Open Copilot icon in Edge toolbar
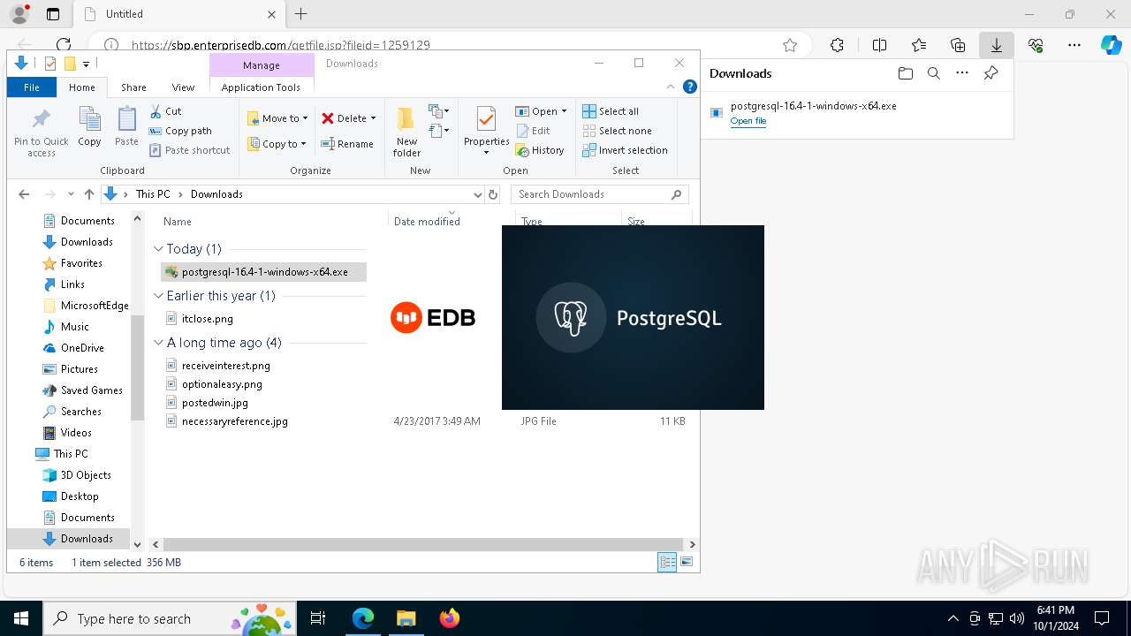Viewport: 1131px width, 636px height. point(1111,45)
